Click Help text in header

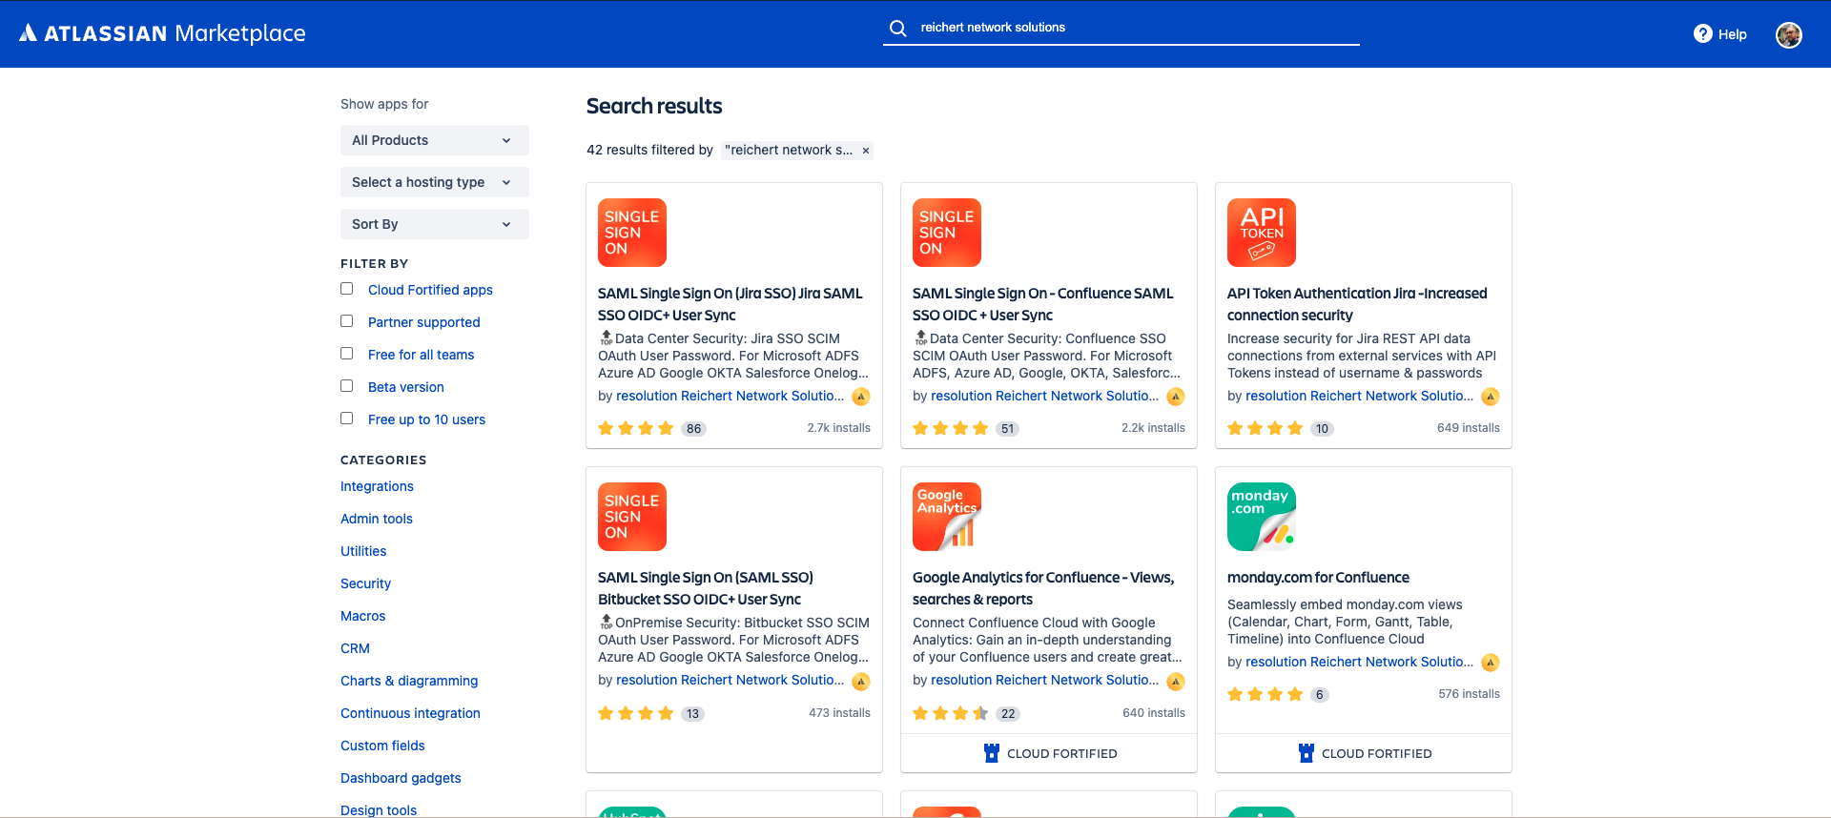click(1732, 34)
